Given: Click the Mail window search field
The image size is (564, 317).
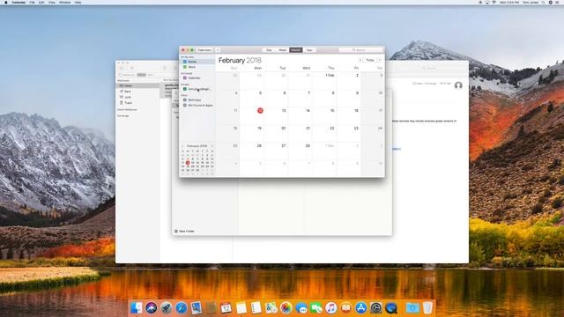Looking at the screenshot, I should [429, 68].
